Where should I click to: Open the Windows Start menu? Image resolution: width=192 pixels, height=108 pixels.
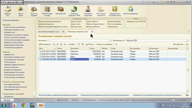pos(4,105)
